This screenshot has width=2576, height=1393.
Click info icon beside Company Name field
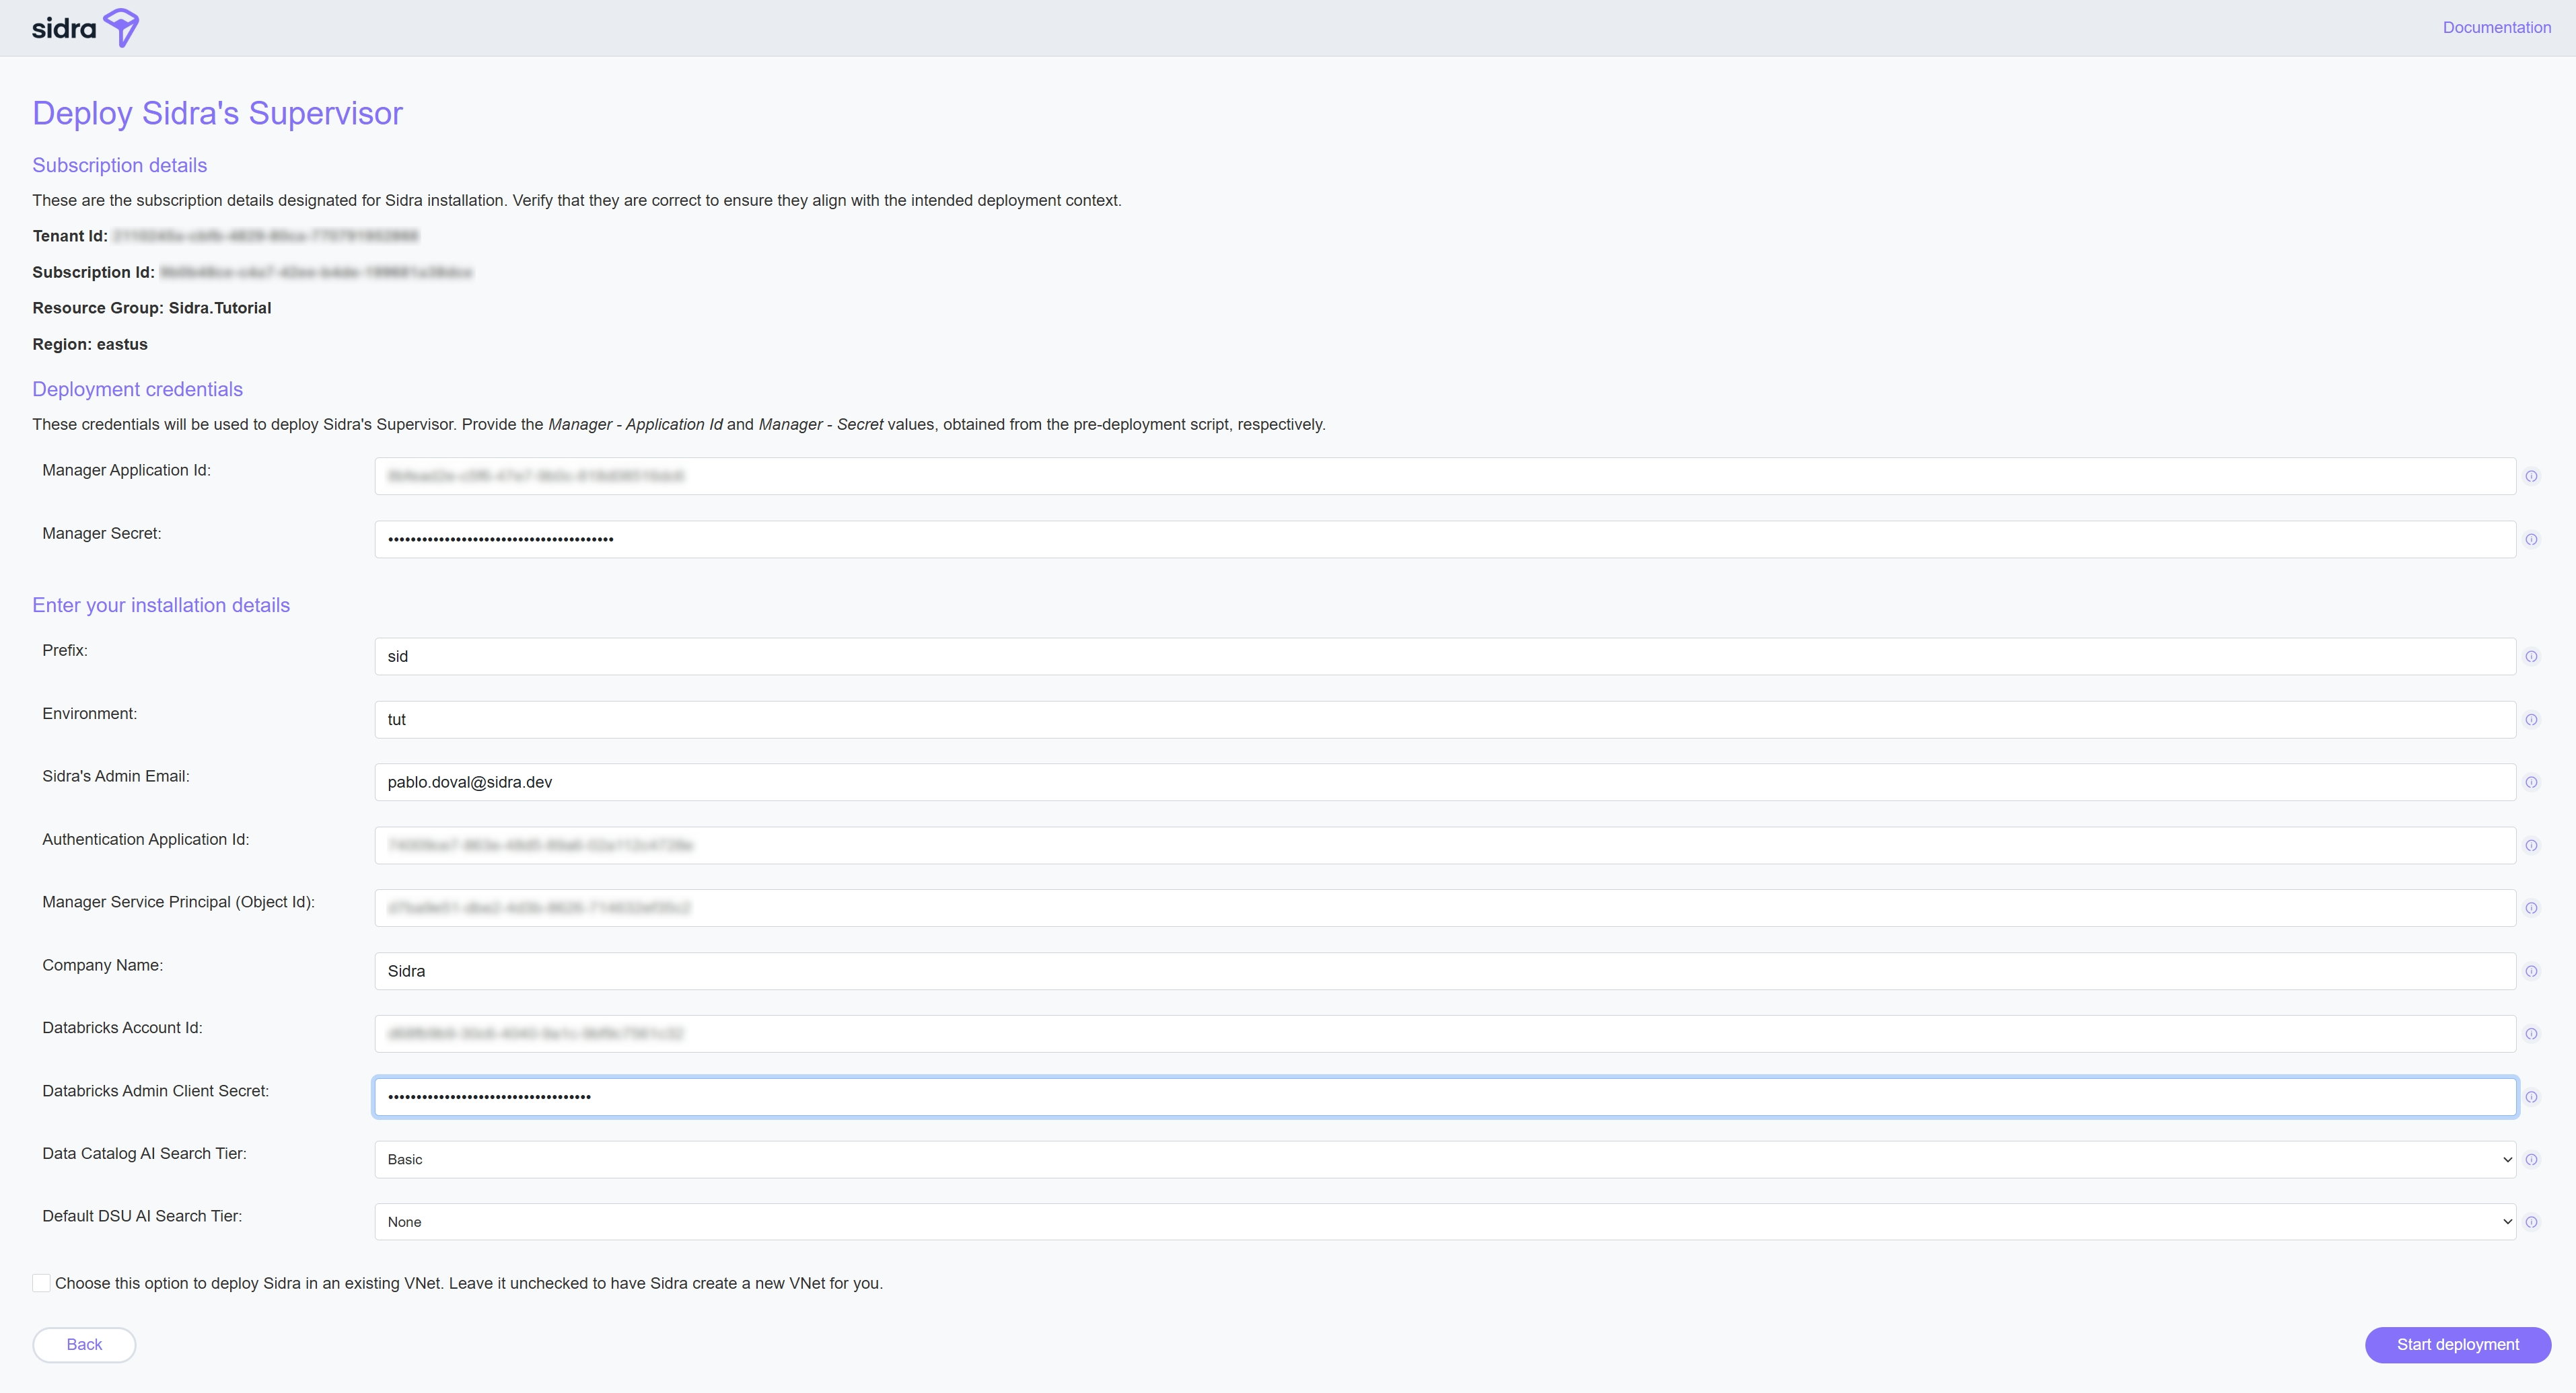pyautogui.click(x=2531, y=971)
